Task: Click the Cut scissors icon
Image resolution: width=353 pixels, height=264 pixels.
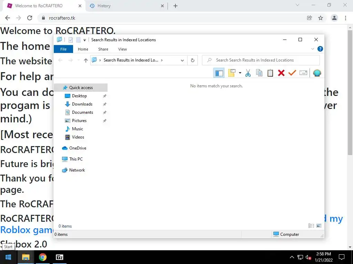Action: 248,73
